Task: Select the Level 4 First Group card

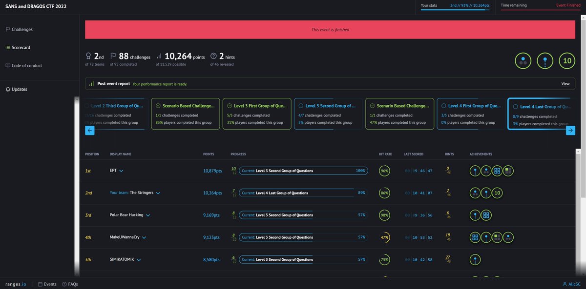Action: coord(471,114)
